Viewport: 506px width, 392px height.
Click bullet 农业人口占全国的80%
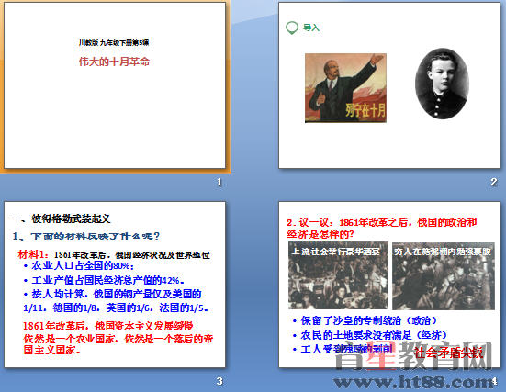click(79, 266)
